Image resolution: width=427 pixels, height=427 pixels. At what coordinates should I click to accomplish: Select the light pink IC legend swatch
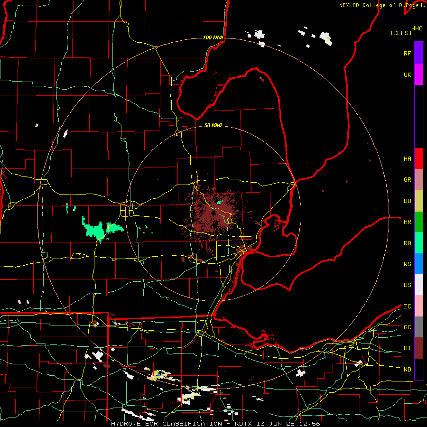click(419, 306)
